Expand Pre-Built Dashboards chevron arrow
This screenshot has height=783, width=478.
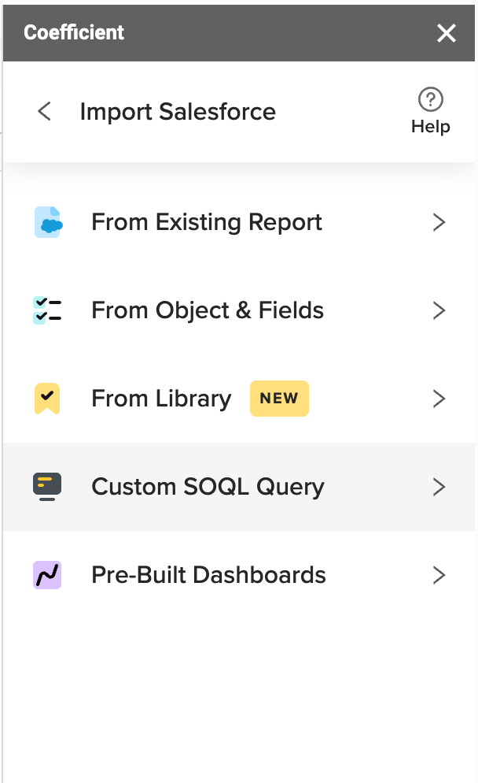439,575
